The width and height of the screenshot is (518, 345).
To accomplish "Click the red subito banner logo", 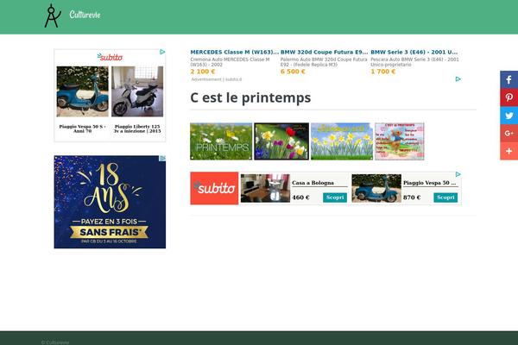I will coord(214,188).
